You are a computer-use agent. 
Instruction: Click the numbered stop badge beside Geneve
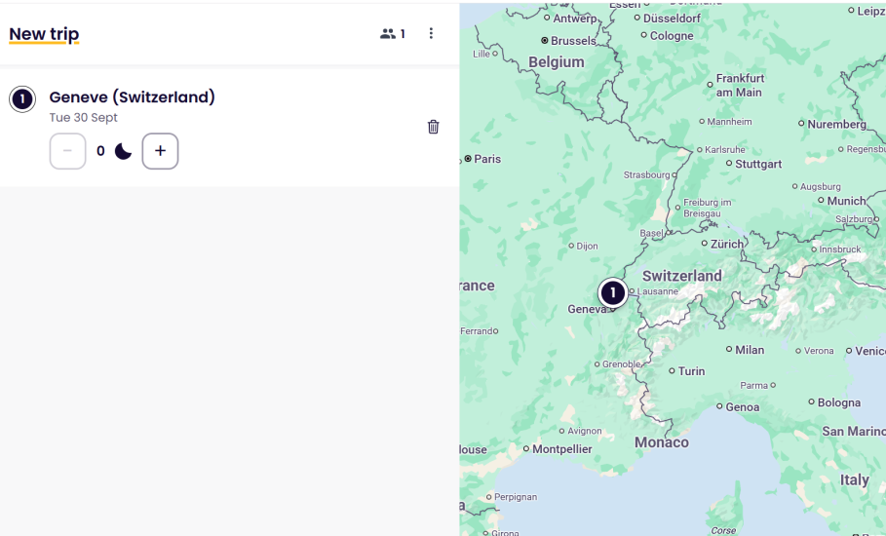point(22,99)
